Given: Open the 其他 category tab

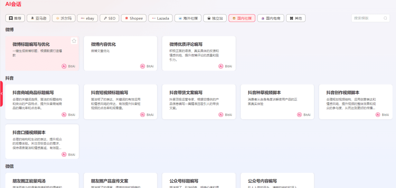Looking at the screenshot, I should [295, 18].
